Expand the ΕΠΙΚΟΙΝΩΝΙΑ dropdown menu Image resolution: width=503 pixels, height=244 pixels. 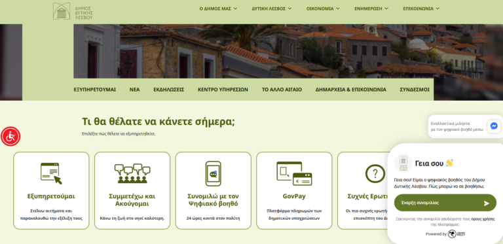click(x=421, y=9)
